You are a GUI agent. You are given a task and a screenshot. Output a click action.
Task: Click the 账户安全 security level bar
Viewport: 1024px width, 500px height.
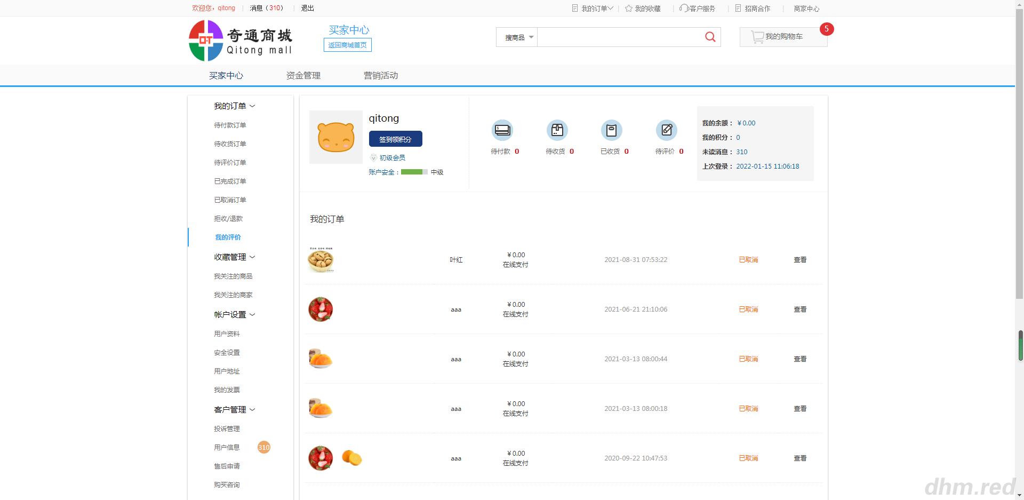(415, 172)
